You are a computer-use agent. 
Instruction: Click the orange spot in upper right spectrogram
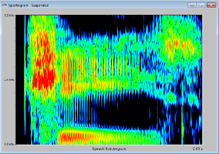[x=174, y=43]
